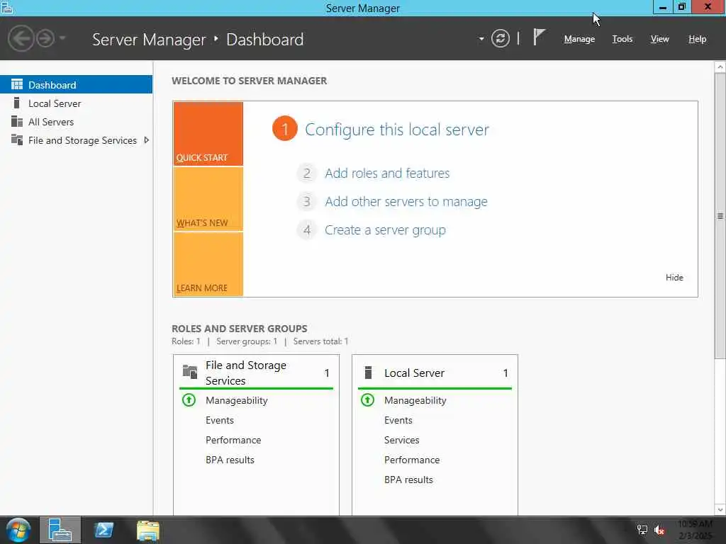Click the network icon in system tray
The height and width of the screenshot is (544, 726).
[x=642, y=530]
